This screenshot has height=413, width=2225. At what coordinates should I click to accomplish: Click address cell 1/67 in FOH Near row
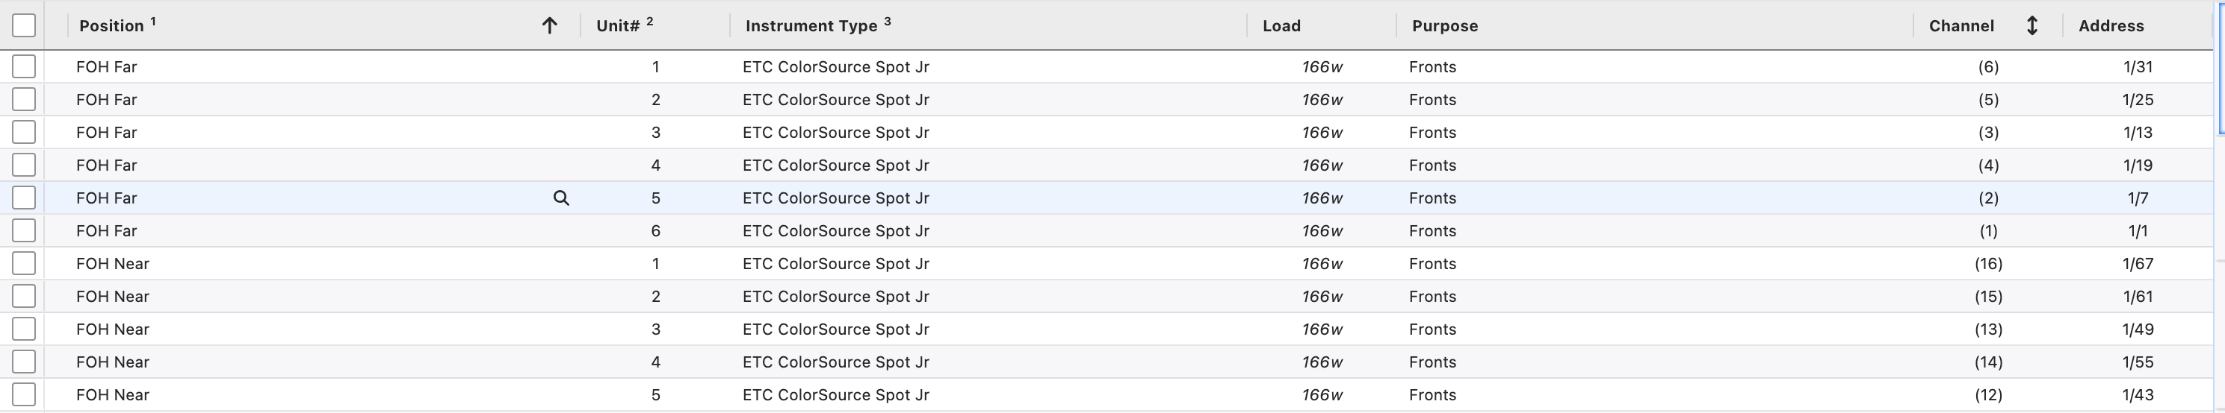click(2137, 263)
